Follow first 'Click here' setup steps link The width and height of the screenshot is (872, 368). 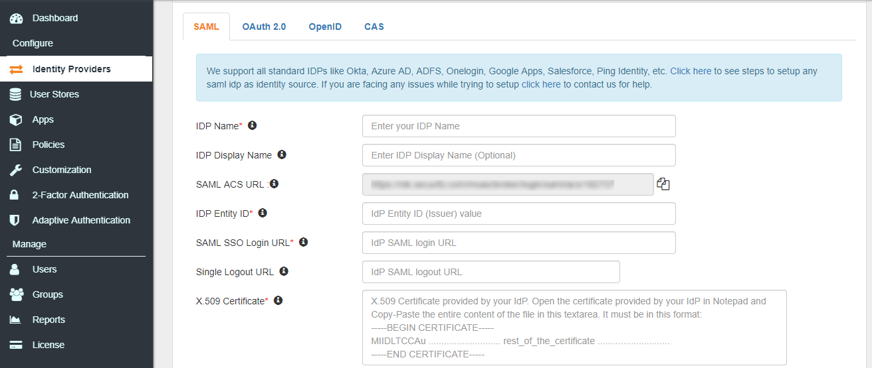click(x=691, y=71)
